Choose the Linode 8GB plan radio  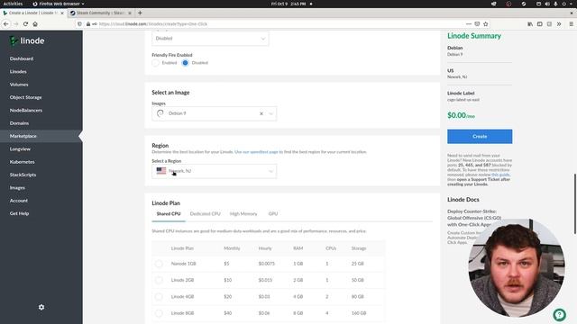pyautogui.click(x=159, y=313)
